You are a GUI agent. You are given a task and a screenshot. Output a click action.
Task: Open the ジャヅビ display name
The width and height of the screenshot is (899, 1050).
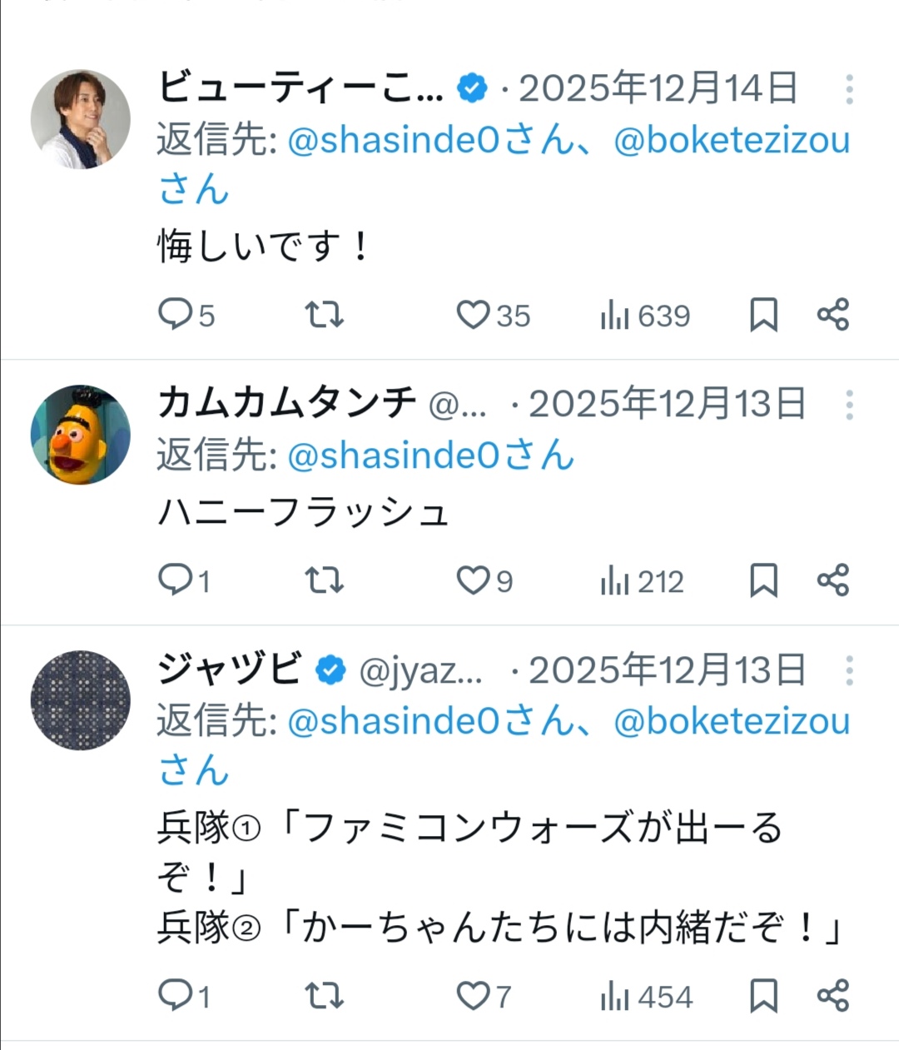pyautogui.click(x=229, y=669)
